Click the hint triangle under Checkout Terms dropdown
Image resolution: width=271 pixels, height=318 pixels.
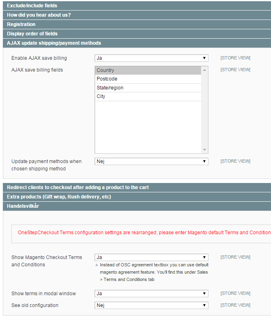tap(97, 265)
